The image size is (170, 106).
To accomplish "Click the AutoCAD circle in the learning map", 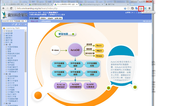I will point(75,50).
